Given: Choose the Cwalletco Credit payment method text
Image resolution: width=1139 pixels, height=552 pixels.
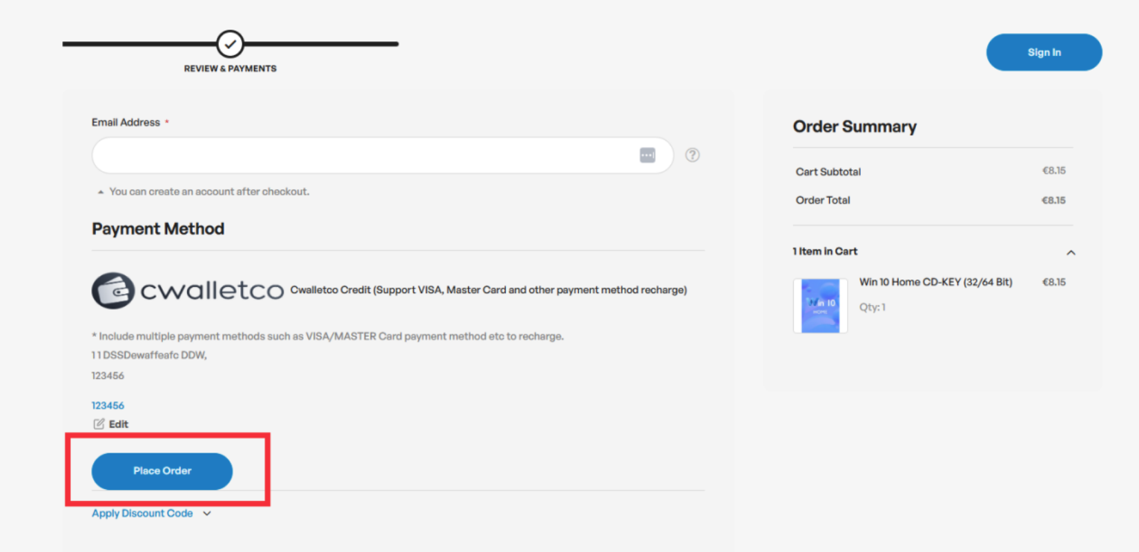Looking at the screenshot, I should [x=488, y=290].
